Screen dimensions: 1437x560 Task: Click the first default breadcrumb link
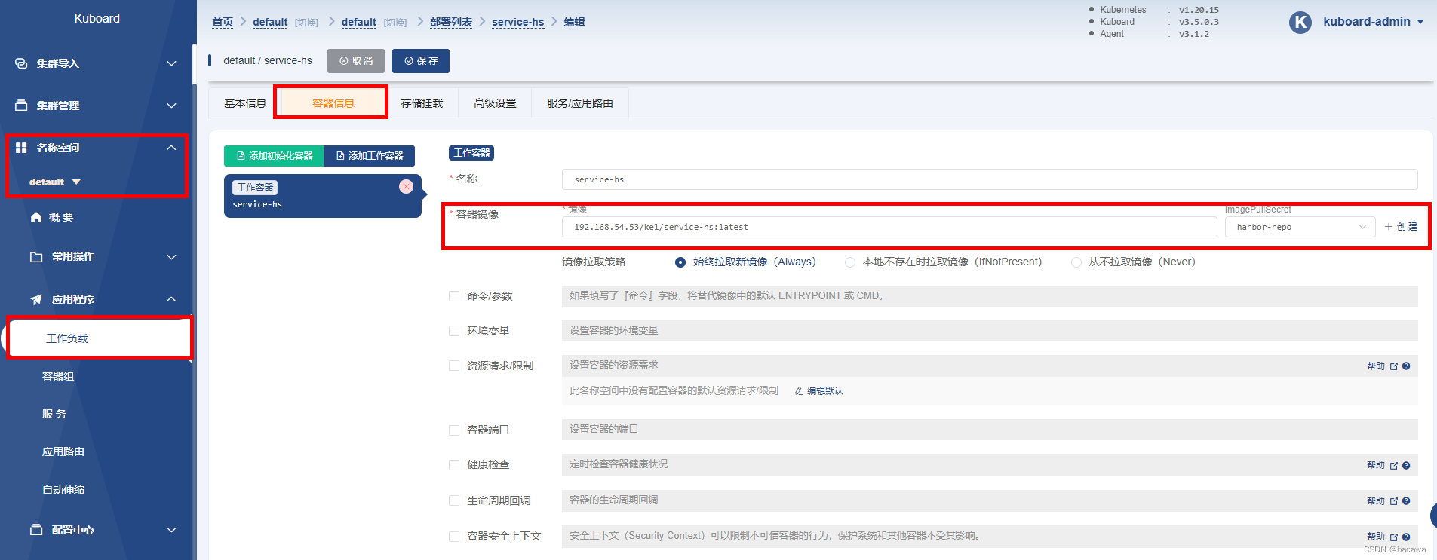click(270, 22)
